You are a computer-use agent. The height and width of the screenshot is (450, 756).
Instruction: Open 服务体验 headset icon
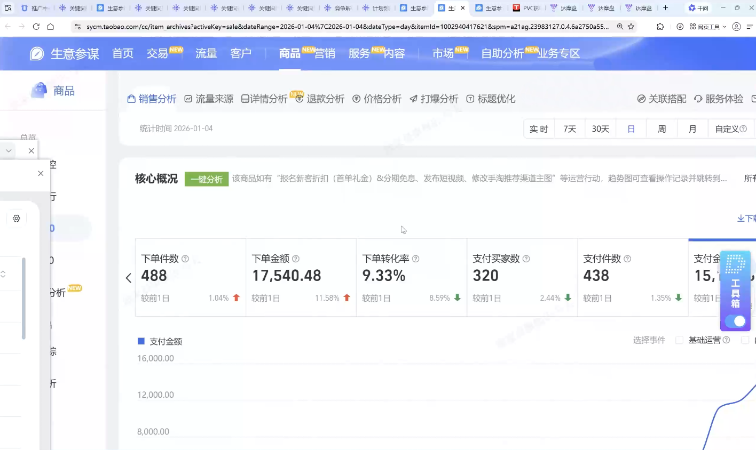click(x=718, y=99)
